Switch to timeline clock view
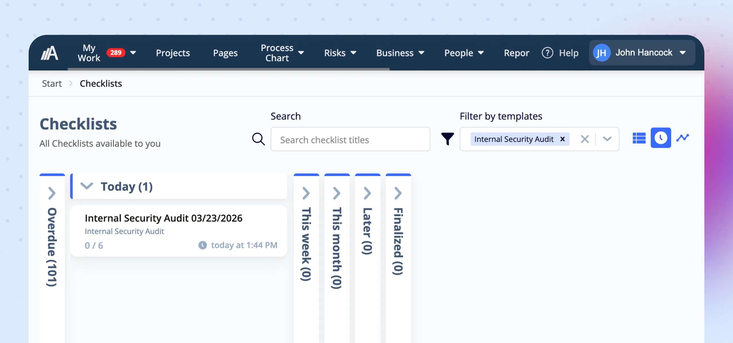 (661, 138)
